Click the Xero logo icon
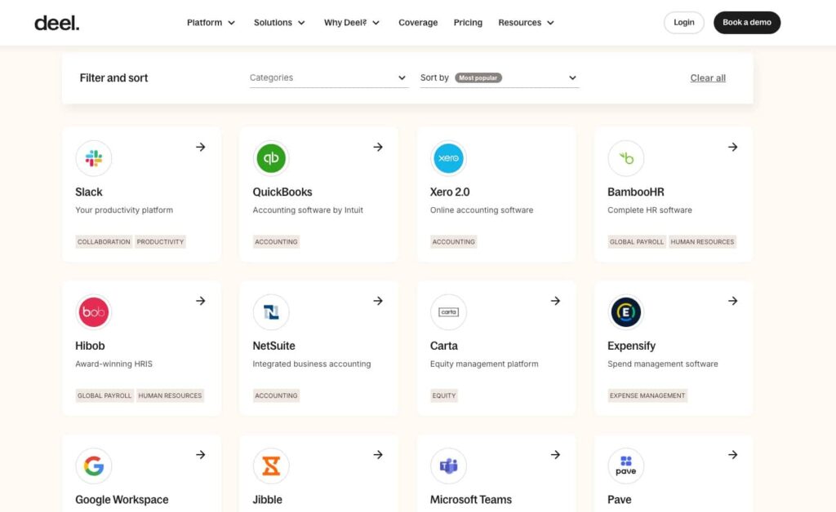Viewport: 836px width, 512px height. click(x=448, y=158)
